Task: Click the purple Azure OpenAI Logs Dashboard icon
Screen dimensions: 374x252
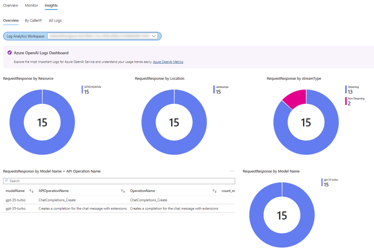Action: click(x=10, y=53)
